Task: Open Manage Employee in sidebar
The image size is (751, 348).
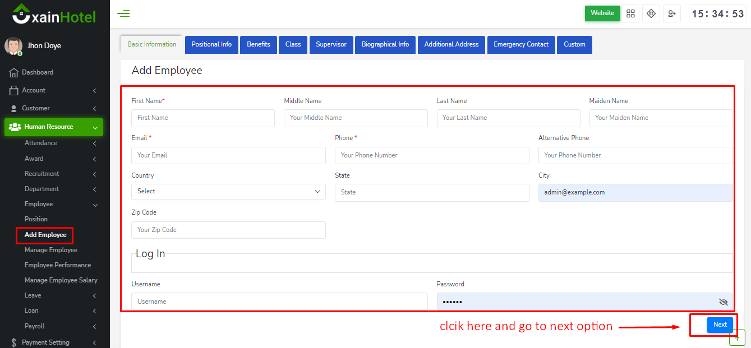Action: 51,250
